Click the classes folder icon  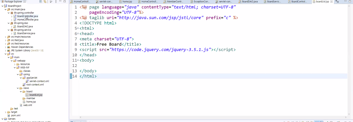point(21,71)
